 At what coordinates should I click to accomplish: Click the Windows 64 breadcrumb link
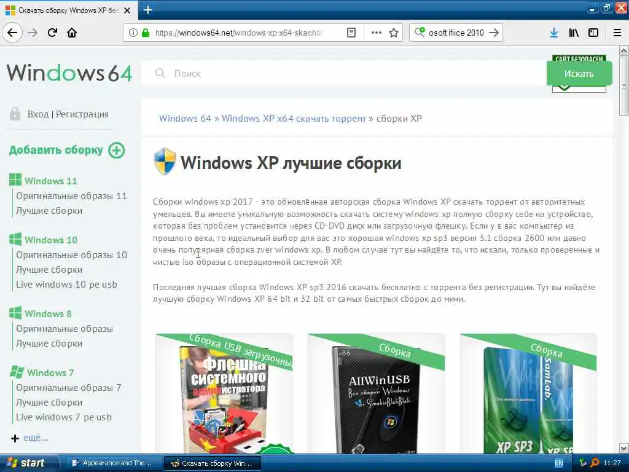point(185,119)
